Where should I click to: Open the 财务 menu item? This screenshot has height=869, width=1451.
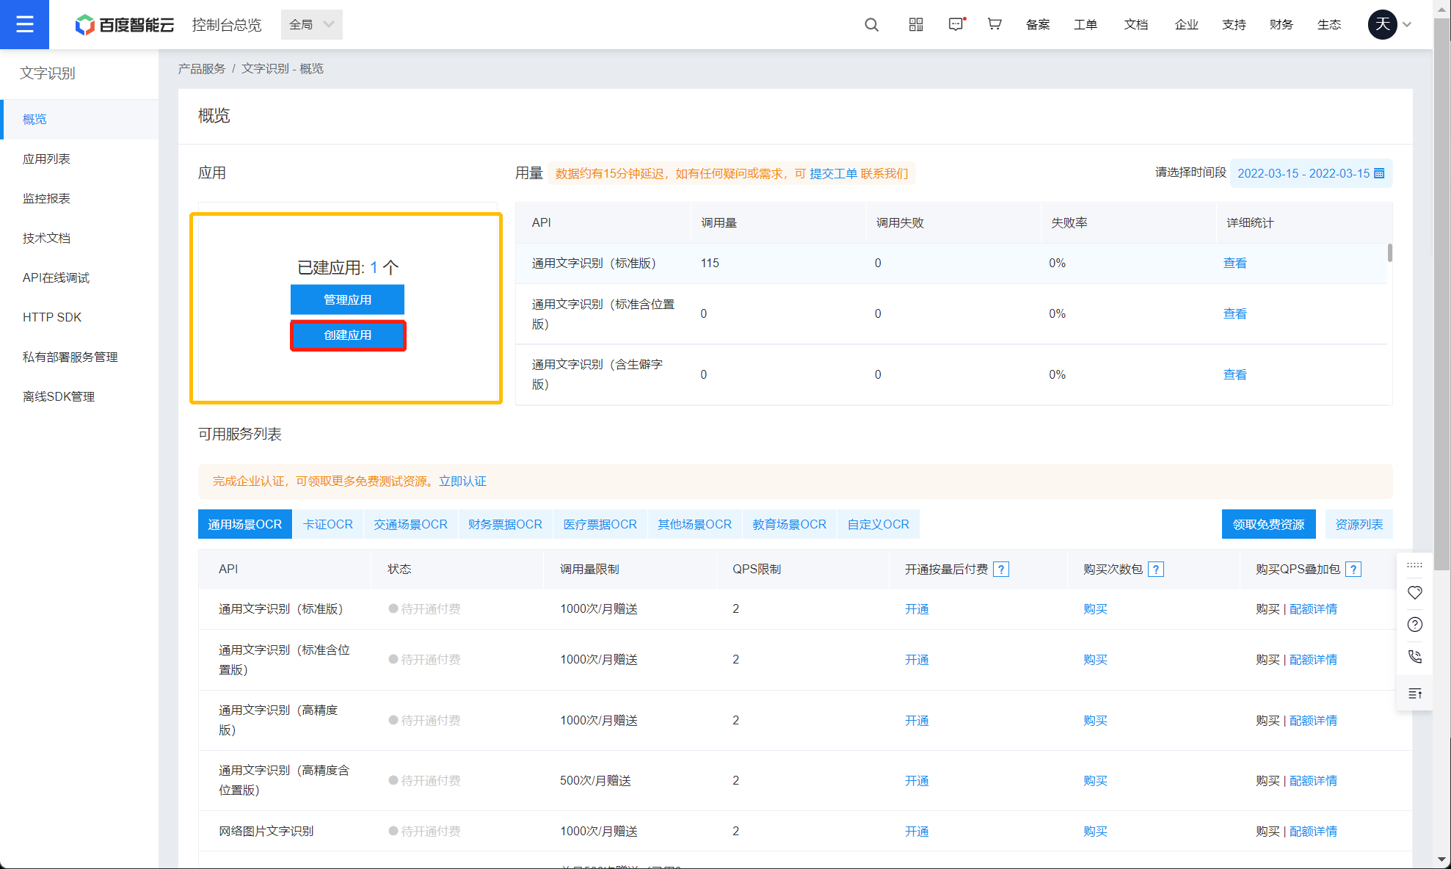point(1281,24)
